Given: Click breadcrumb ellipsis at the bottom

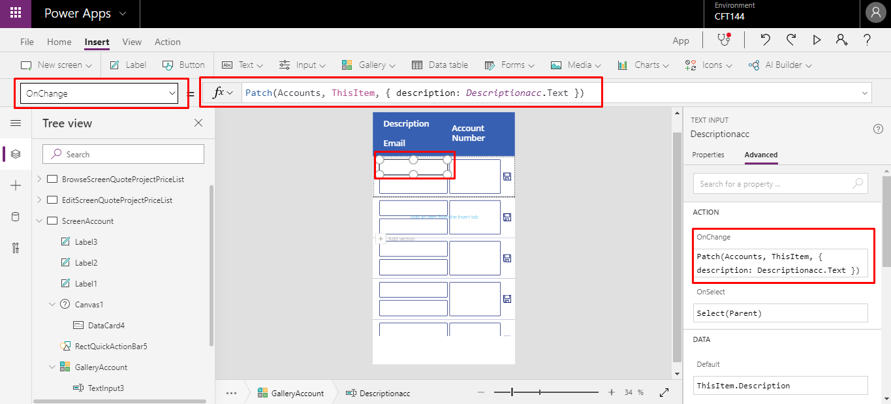Looking at the screenshot, I should click(x=231, y=393).
